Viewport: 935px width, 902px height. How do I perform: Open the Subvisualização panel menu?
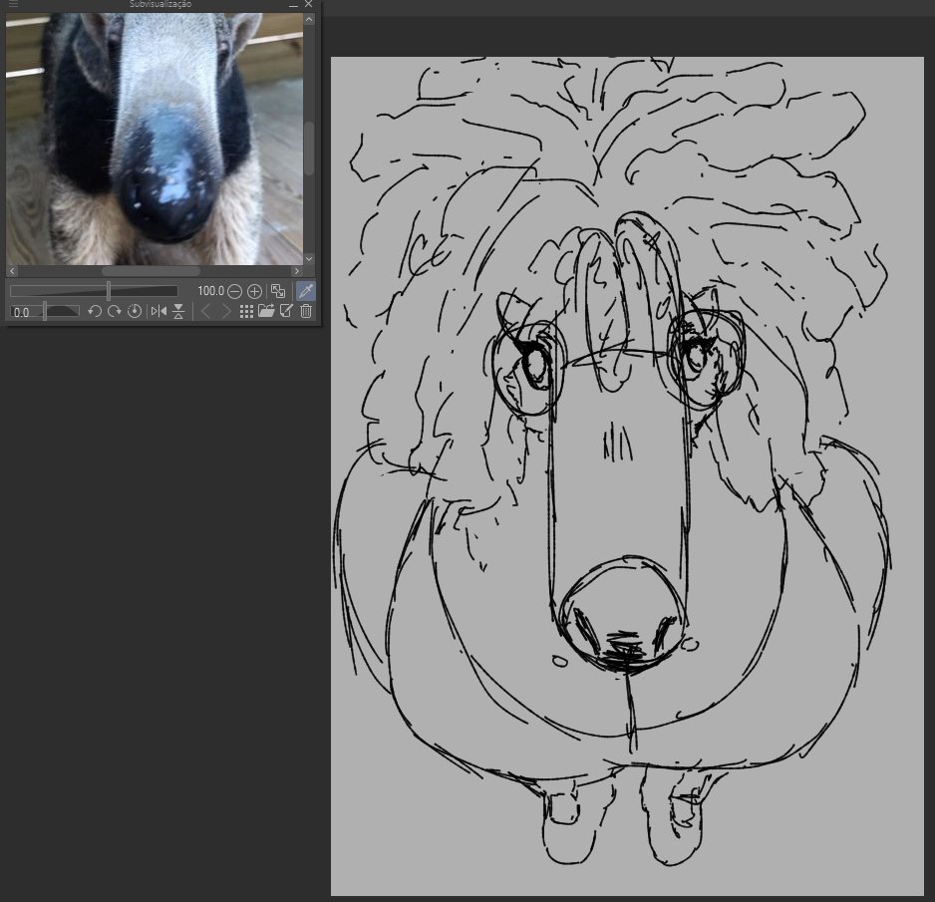coord(13,4)
